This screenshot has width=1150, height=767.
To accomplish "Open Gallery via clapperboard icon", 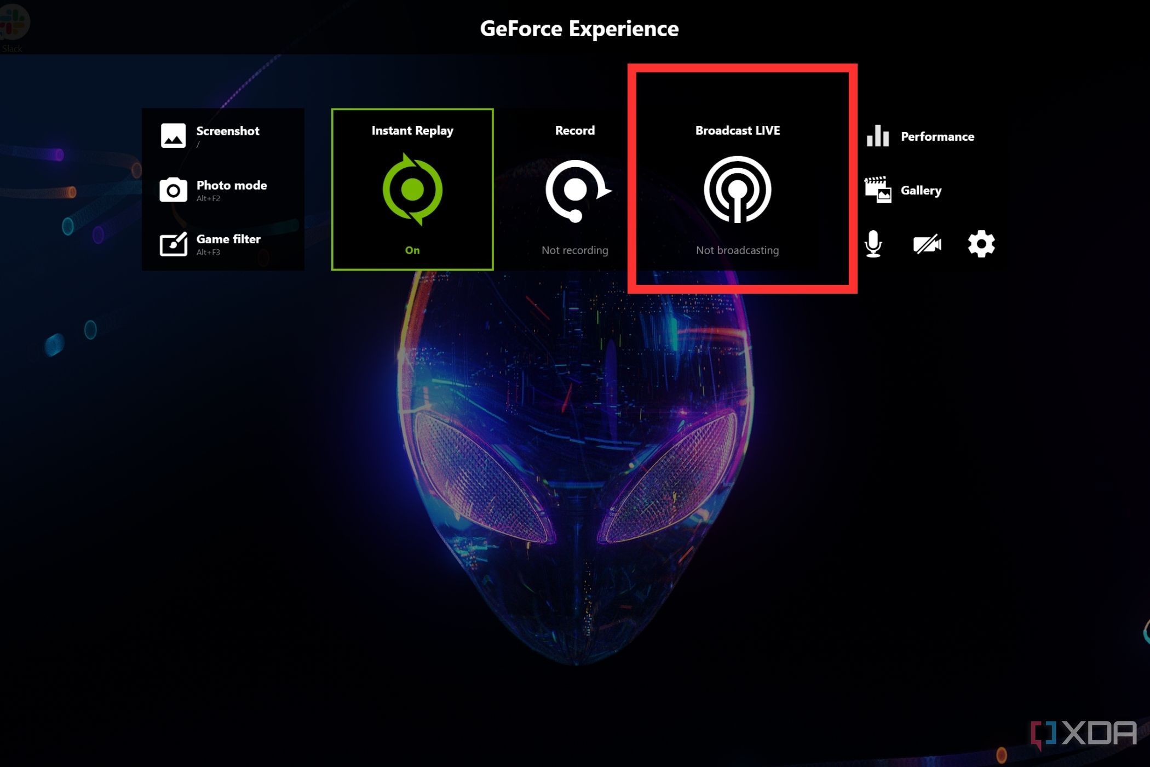I will tap(878, 190).
